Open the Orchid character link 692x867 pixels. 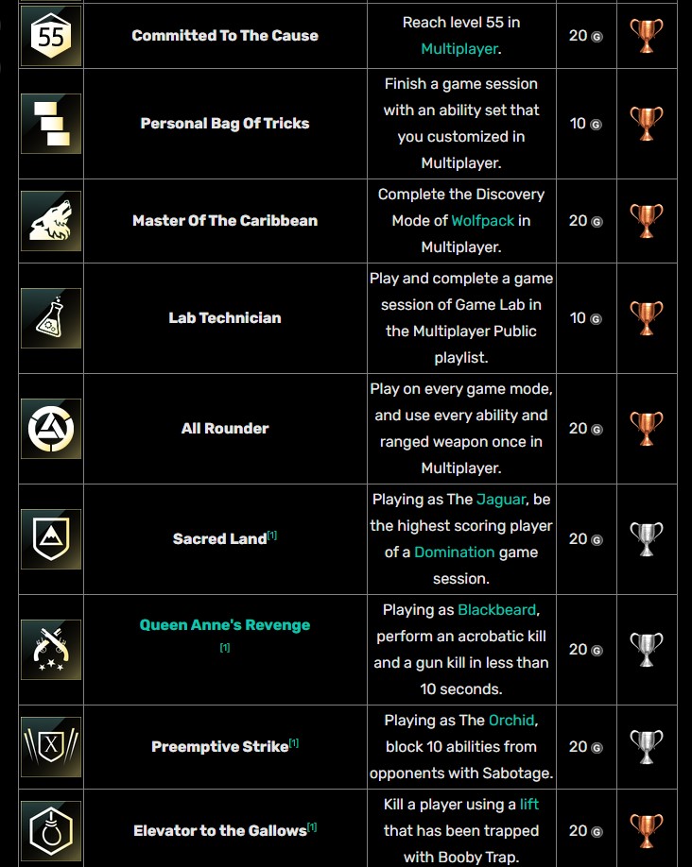(511, 721)
